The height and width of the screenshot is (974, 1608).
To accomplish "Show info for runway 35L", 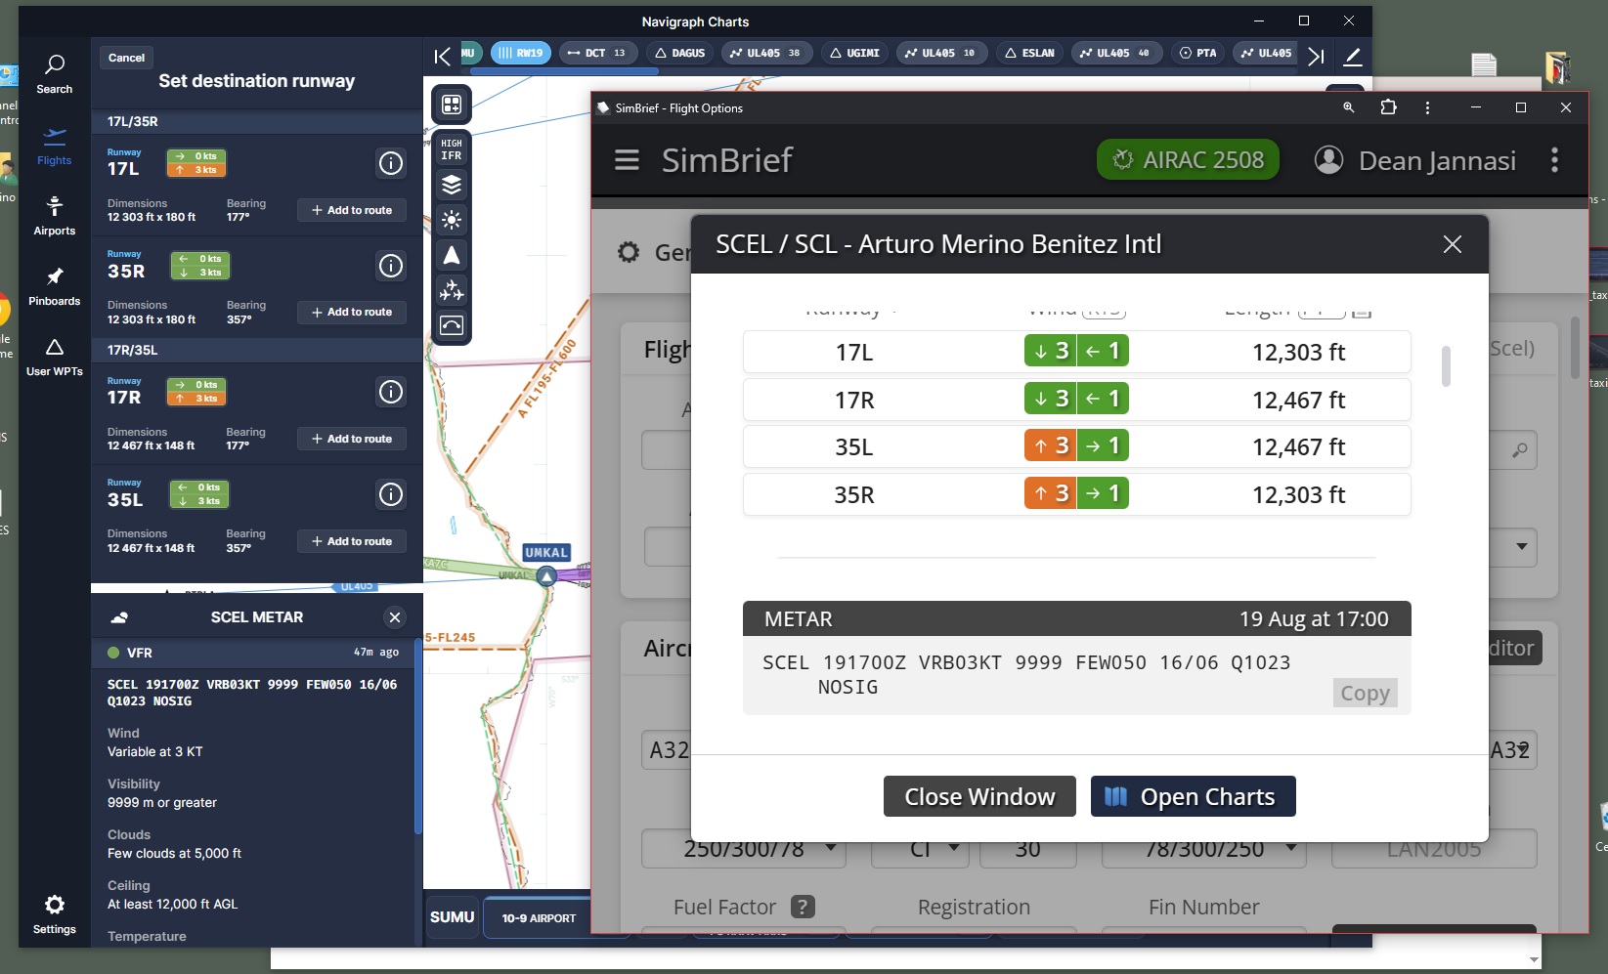I will point(391,494).
